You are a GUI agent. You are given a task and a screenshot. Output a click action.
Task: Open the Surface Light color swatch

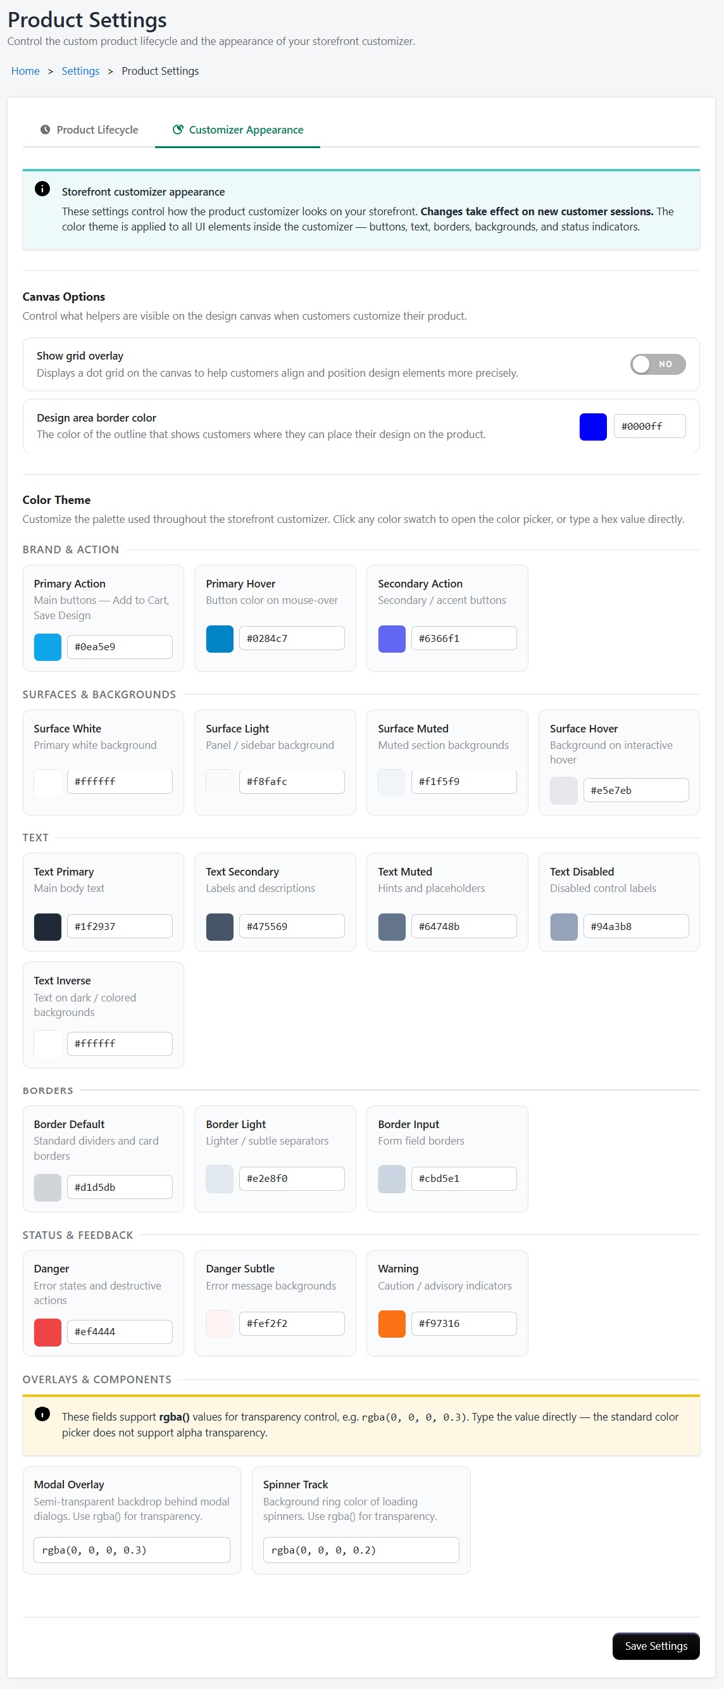click(220, 782)
